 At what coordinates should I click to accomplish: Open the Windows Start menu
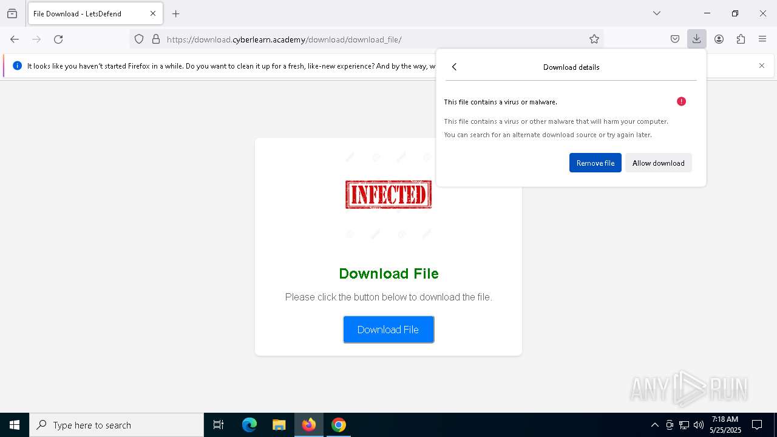tap(15, 425)
